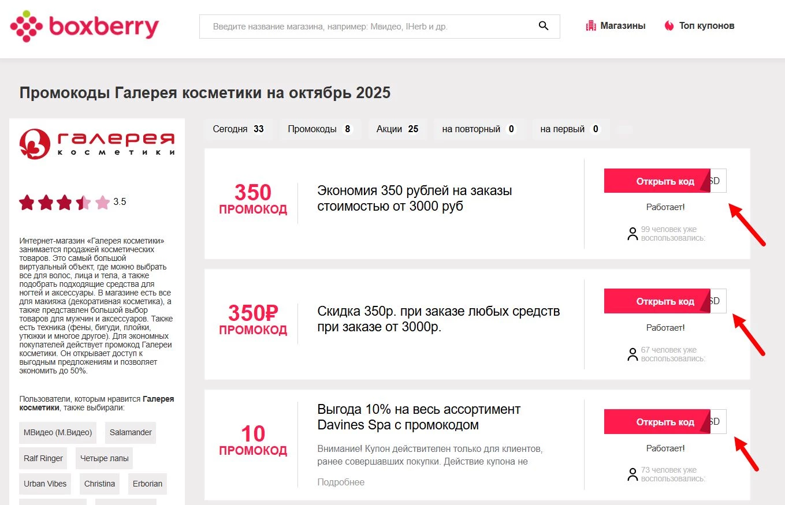Screen dimensions: 785x505
Task: Select the на первый filter tab
Action: pyautogui.click(x=570, y=129)
